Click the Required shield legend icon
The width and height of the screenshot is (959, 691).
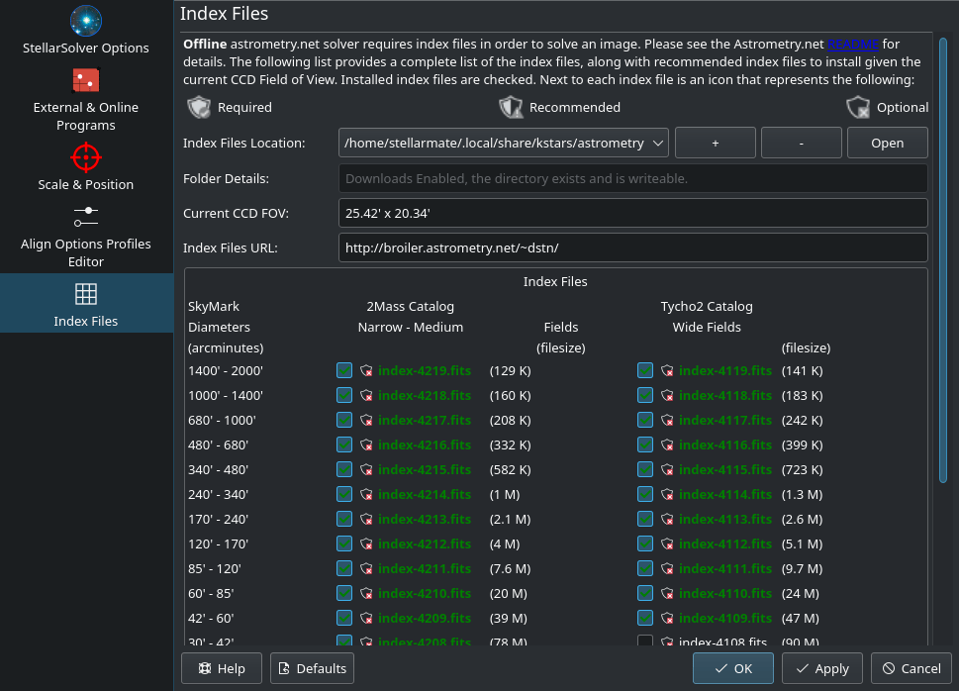point(199,107)
